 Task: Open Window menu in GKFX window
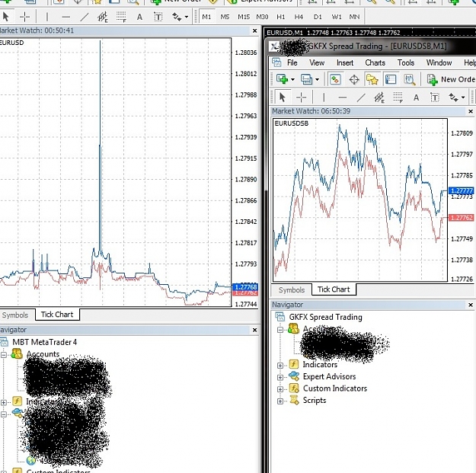439,62
